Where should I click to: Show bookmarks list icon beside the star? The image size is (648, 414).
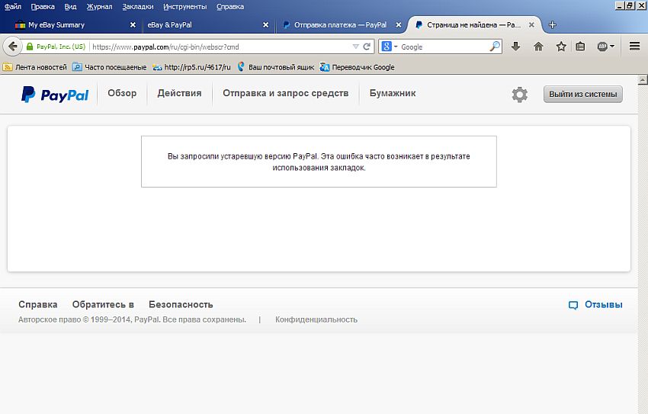[x=581, y=47]
